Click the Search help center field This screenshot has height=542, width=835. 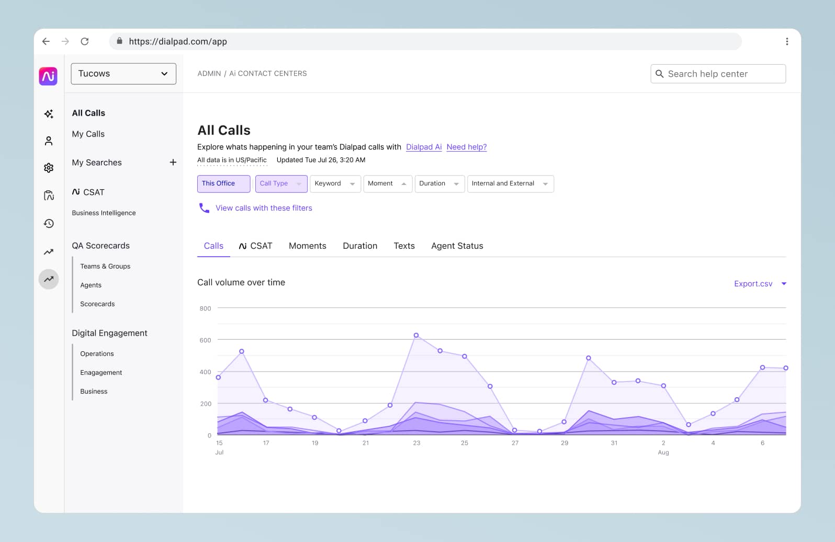click(x=718, y=74)
